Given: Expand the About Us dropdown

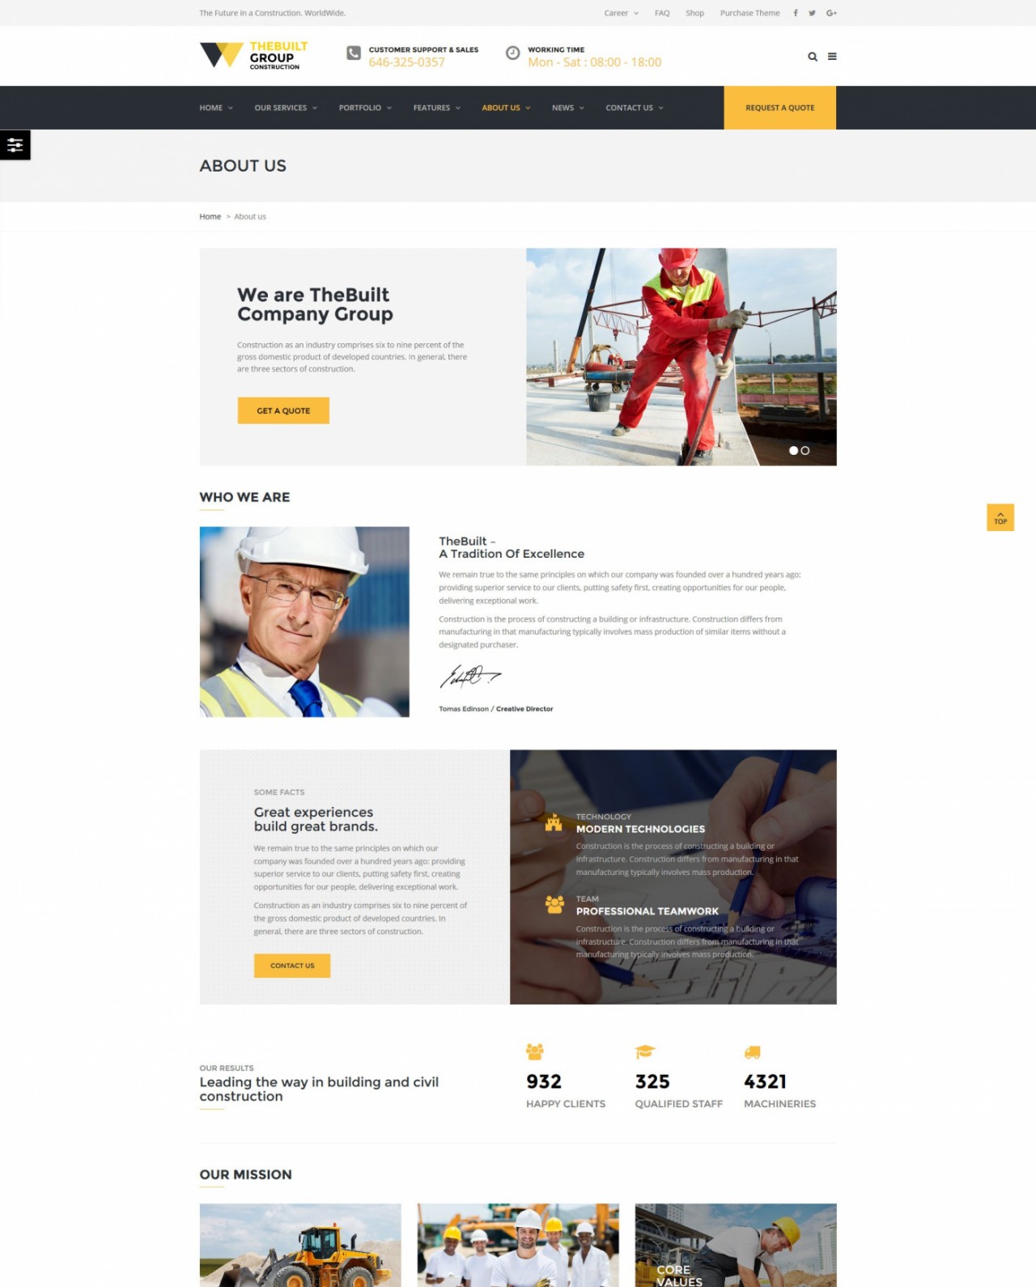Looking at the screenshot, I should pos(506,108).
